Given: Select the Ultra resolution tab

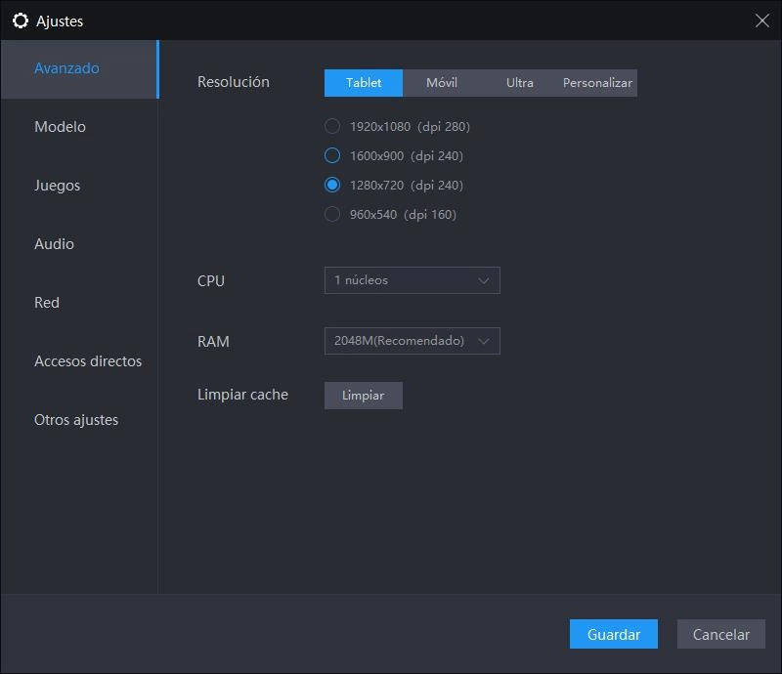Looking at the screenshot, I should tap(520, 83).
